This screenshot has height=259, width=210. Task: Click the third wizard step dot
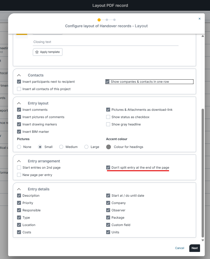coord(115,20)
